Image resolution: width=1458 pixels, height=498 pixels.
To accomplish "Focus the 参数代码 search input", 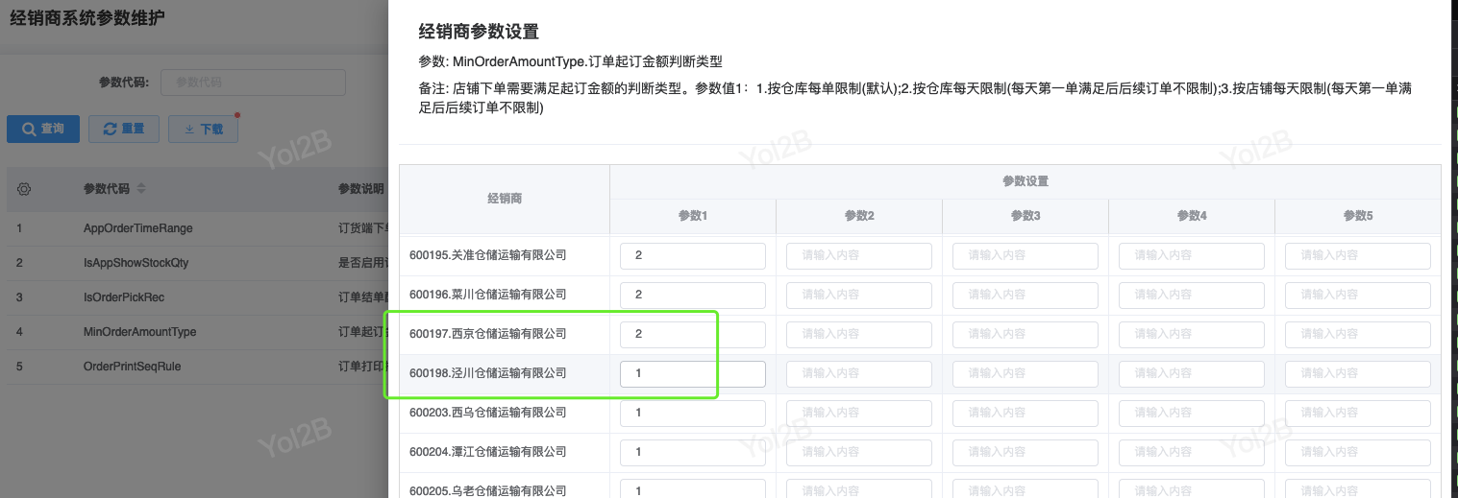I will click(253, 83).
